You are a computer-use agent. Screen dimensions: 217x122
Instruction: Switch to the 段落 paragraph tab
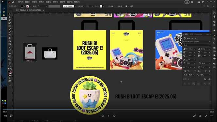(191, 34)
